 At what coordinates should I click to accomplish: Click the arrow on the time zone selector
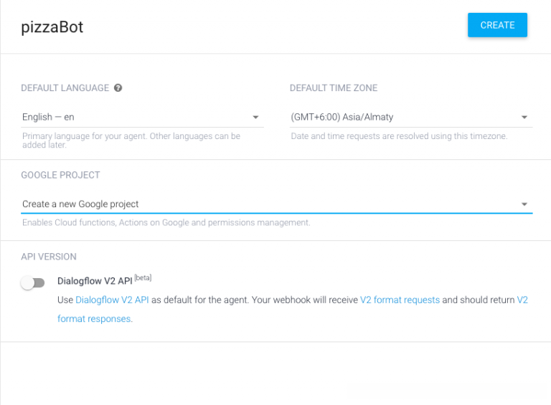524,118
